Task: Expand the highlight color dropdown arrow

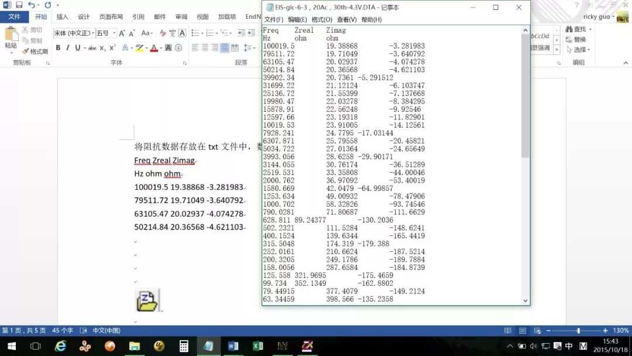Action: point(146,48)
